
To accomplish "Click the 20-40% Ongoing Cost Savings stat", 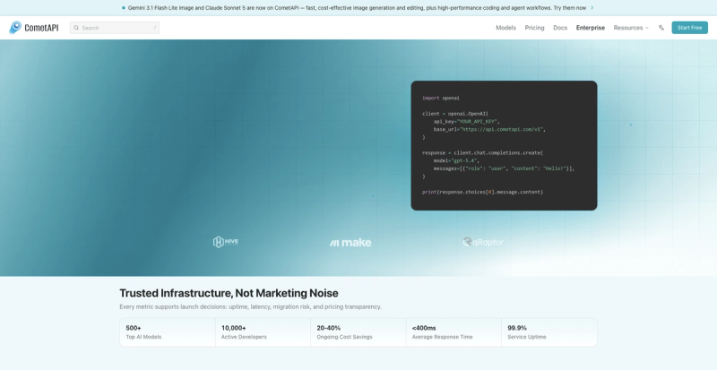I will [358, 332].
